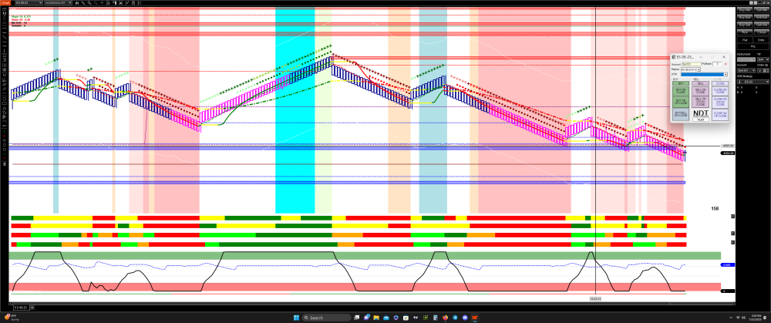The height and width of the screenshot is (323, 771).
Task: Click the NinjaTrader taskbar icon
Action: tap(474, 318)
